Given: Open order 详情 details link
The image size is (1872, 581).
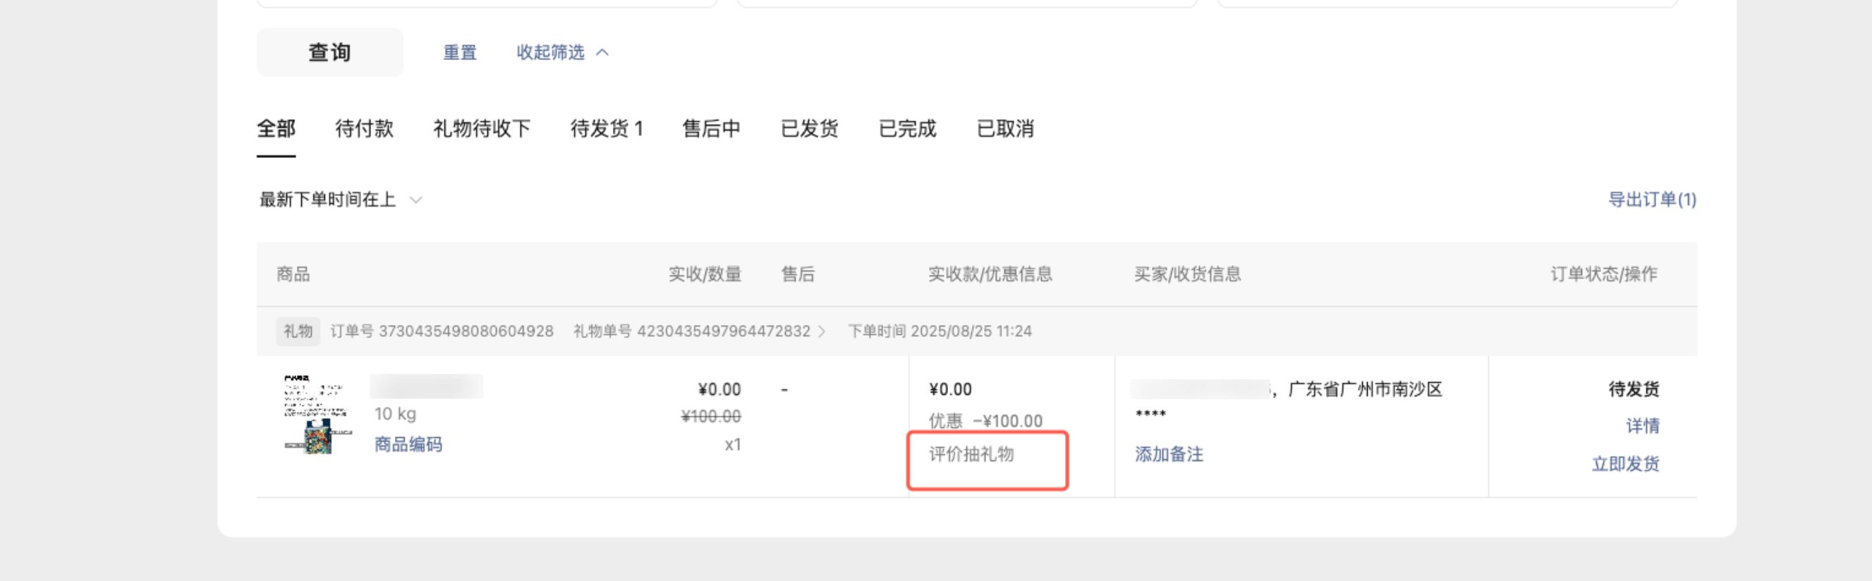Looking at the screenshot, I should click(1641, 426).
